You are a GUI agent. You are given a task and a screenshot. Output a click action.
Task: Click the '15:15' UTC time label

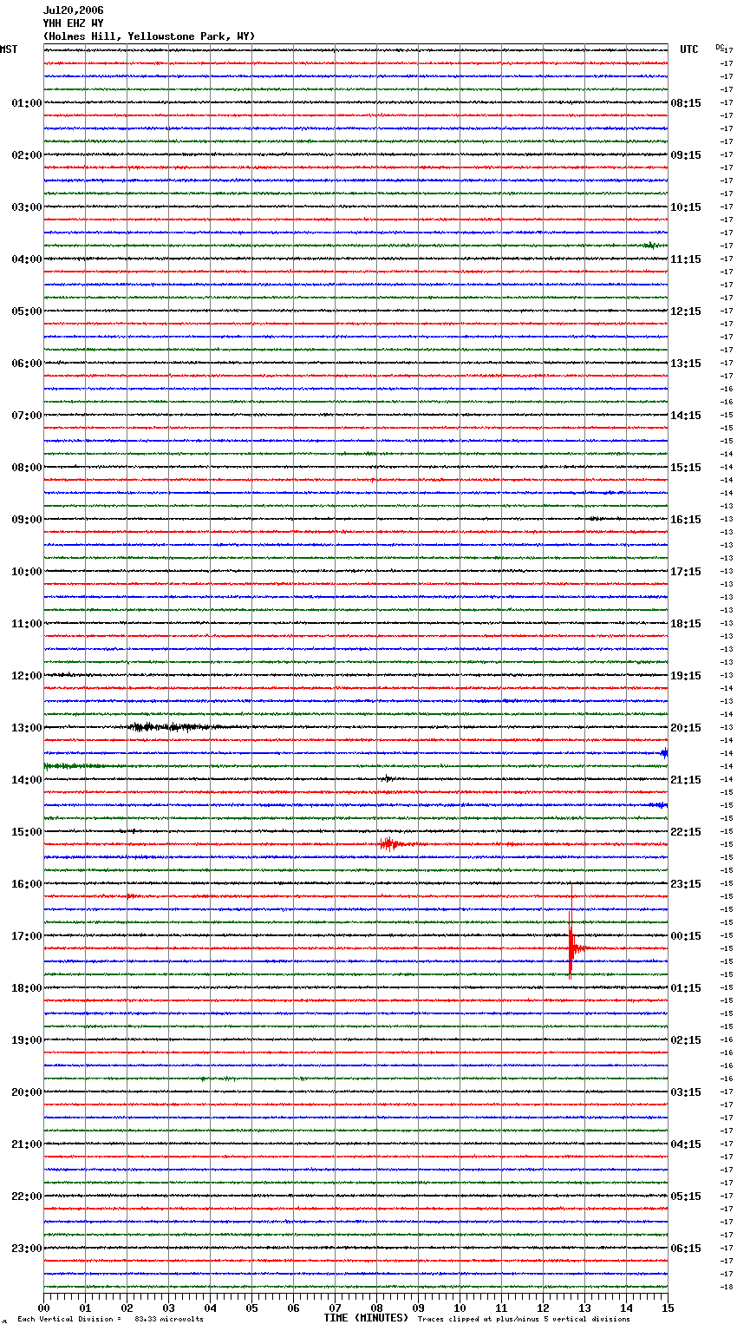(686, 468)
